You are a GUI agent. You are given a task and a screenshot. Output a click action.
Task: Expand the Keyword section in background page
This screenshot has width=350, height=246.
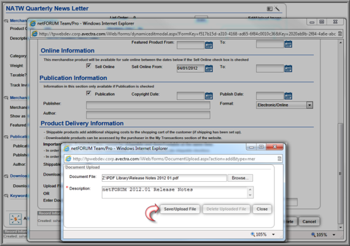pyautogui.click(x=6, y=196)
